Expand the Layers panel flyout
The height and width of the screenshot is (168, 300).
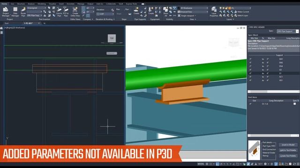(x=230, y=19)
